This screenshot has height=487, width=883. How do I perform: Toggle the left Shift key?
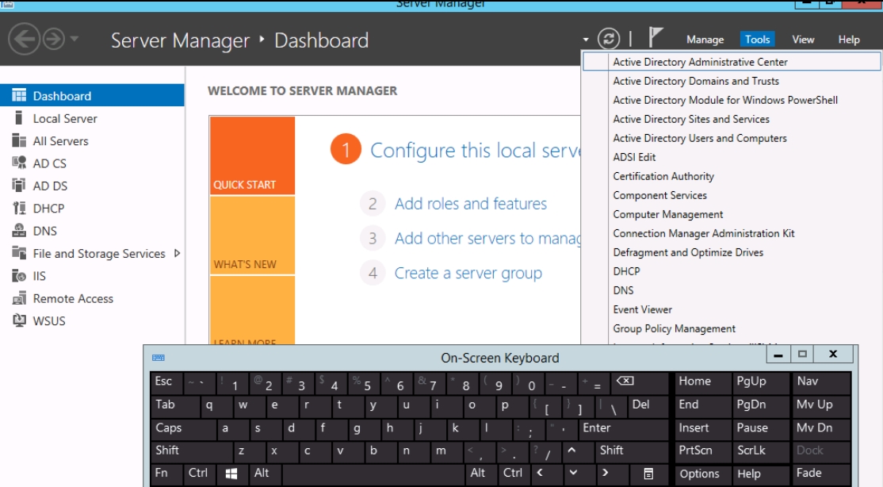click(x=191, y=451)
